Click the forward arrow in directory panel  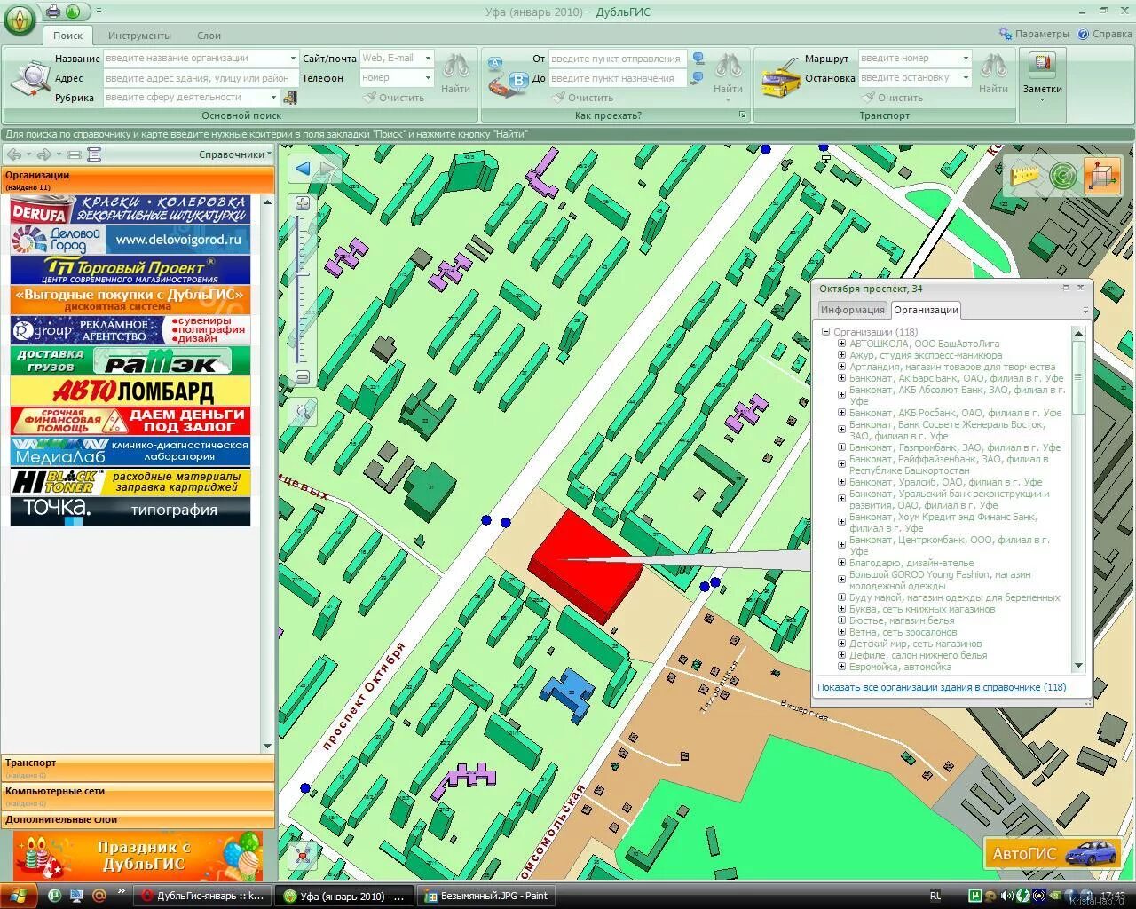[x=44, y=154]
